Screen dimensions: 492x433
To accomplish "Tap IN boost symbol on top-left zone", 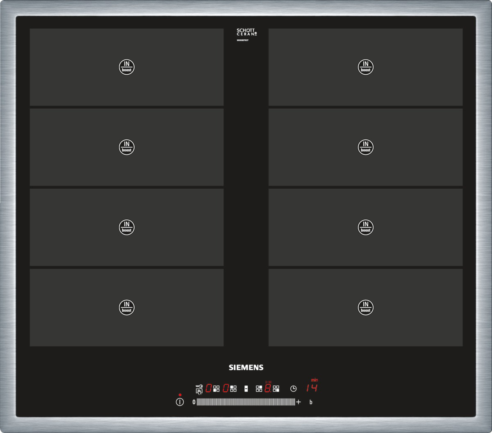I will [127, 67].
